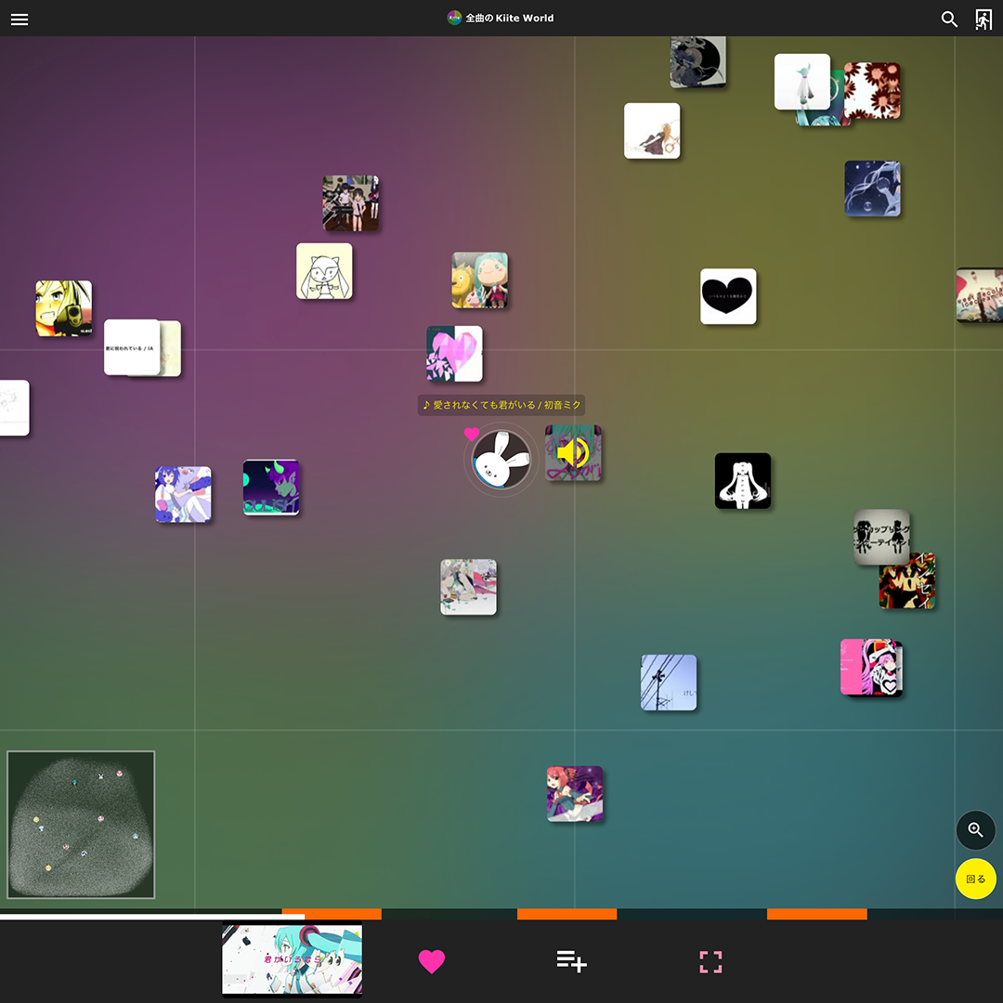Select the pale room illustration tile

click(468, 587)
